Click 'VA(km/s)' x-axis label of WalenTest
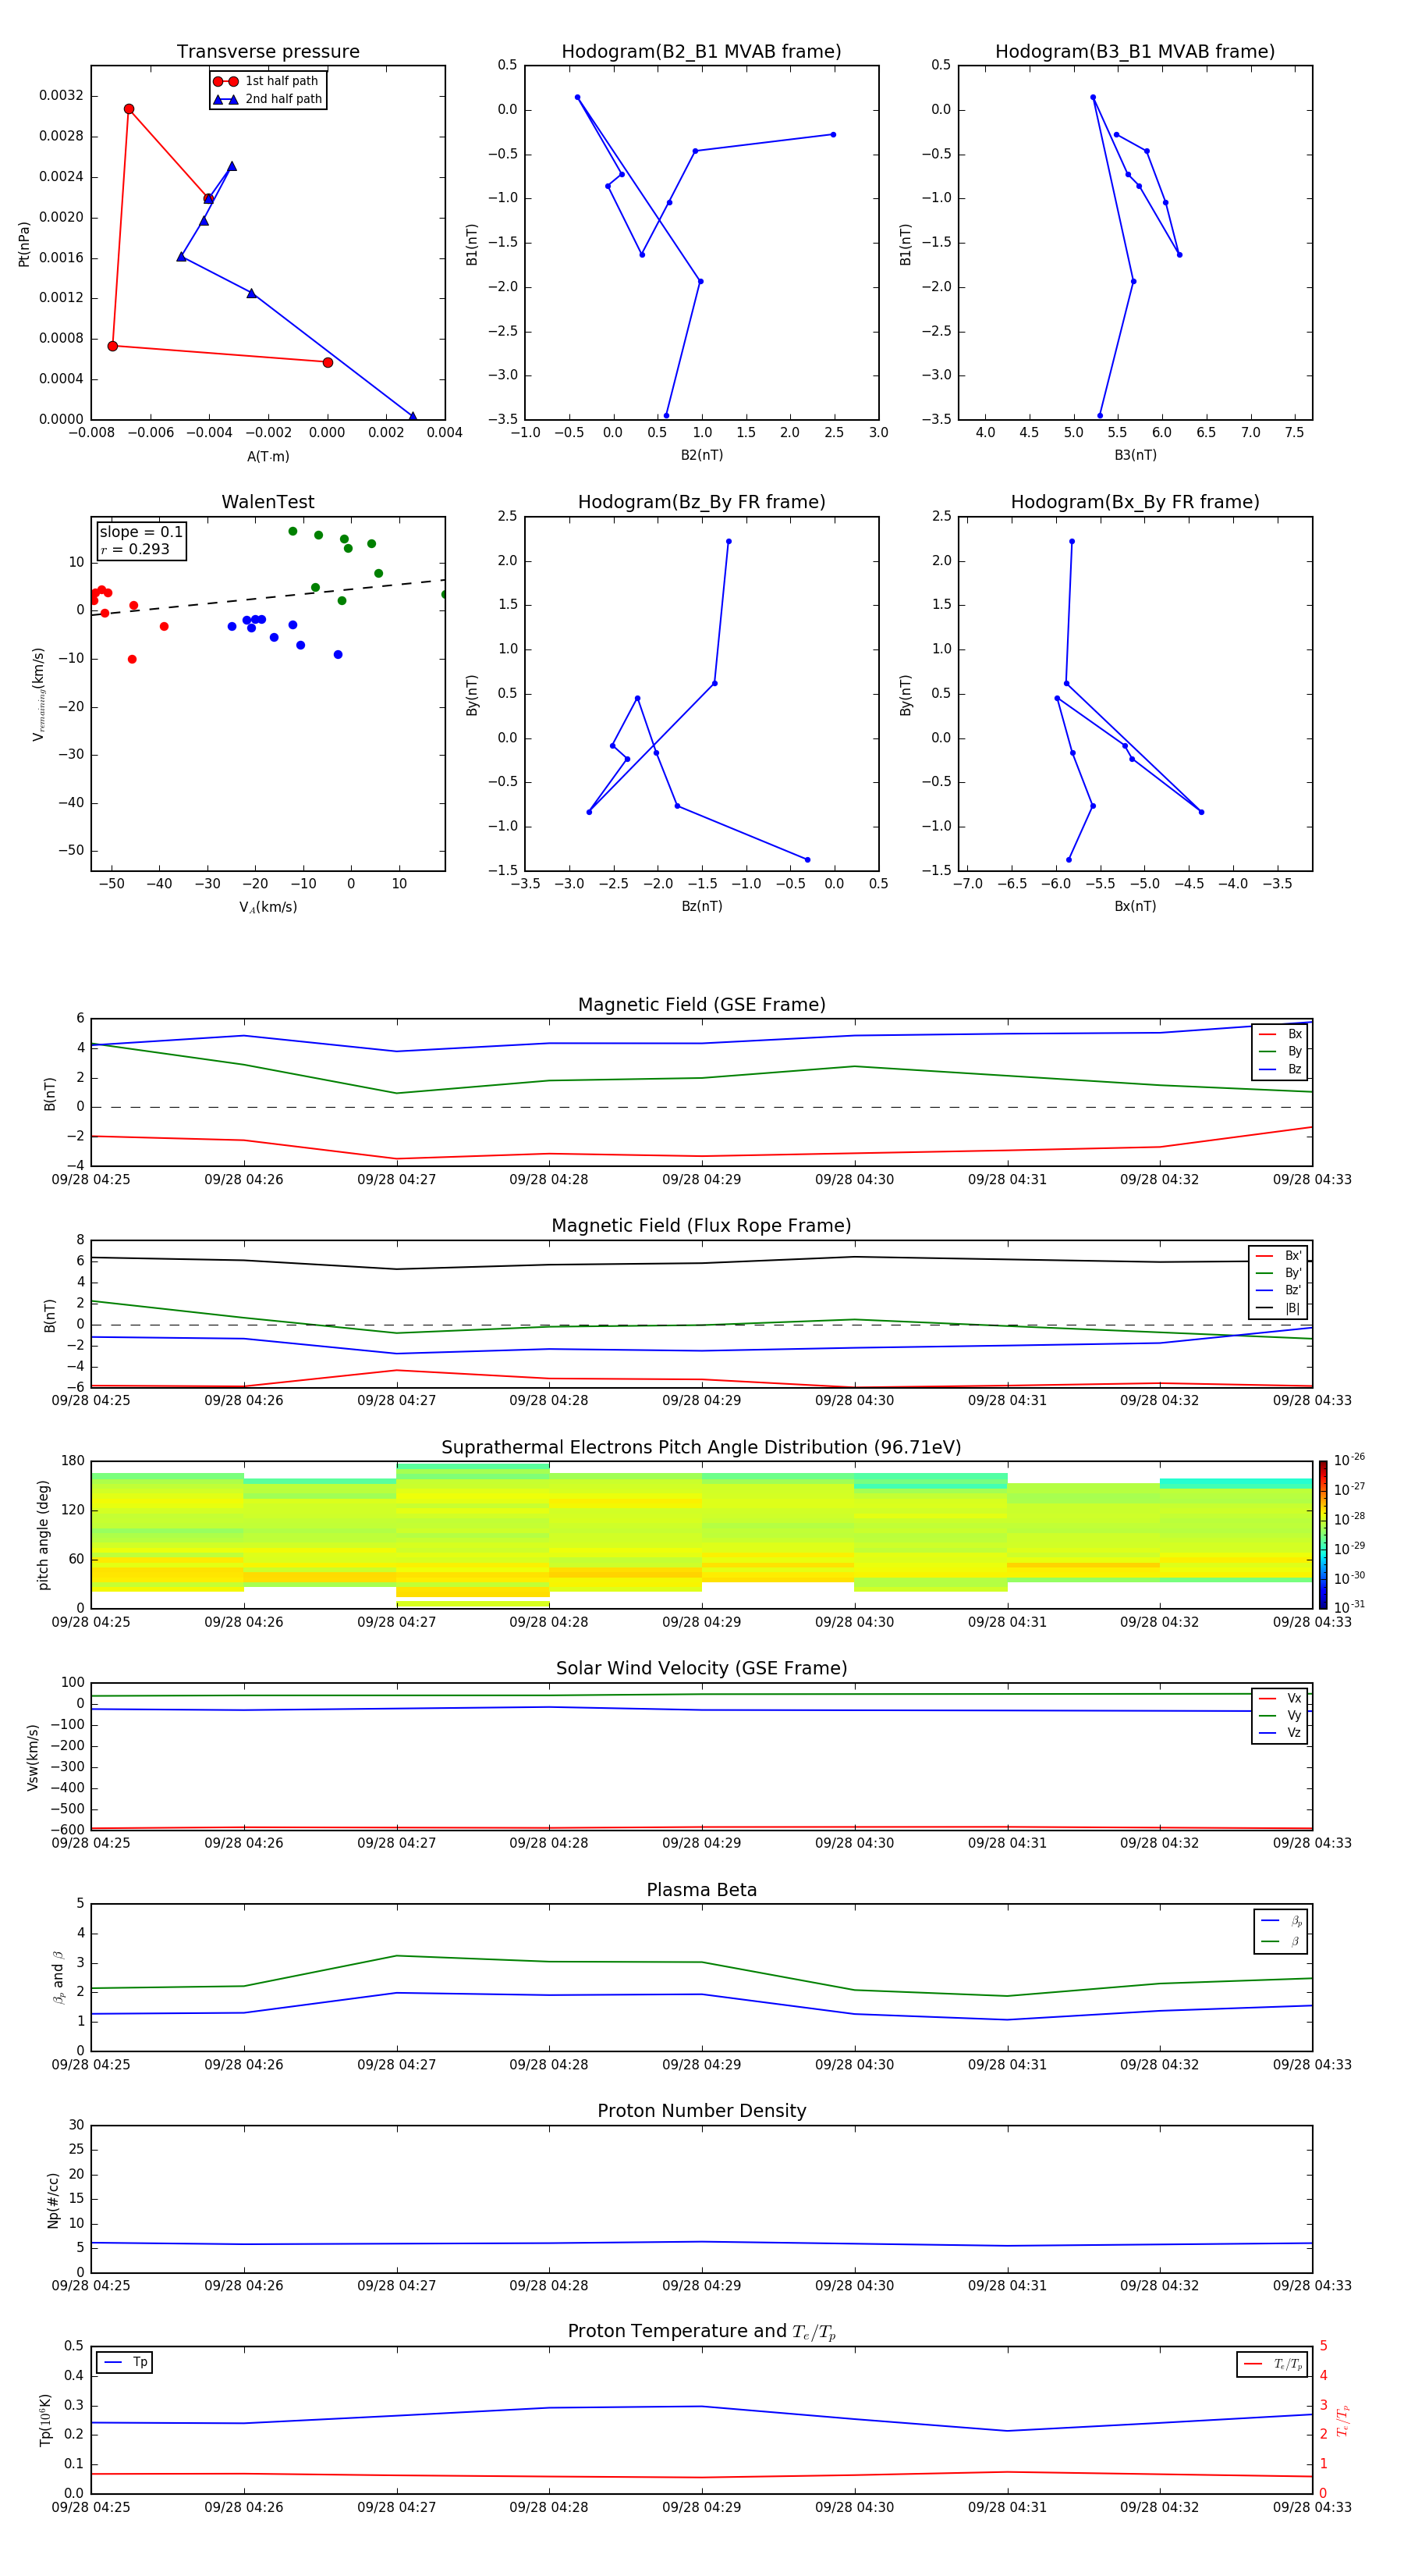 (x=268, y=907)
